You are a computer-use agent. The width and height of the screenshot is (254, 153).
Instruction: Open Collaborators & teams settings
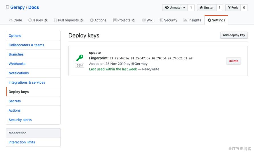coord(33,45)
